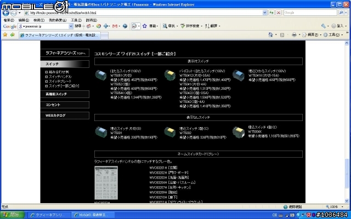
Task: Click the スイッチ sidebar heading
Action: pos(65,64)
